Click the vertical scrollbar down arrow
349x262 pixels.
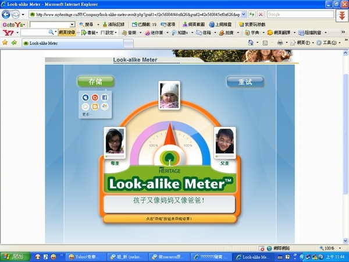(346, 241)
